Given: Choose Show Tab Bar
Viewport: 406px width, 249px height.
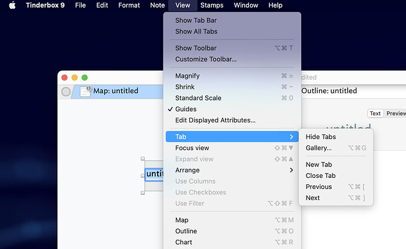Looking at the screenshot, I should point(232,20).
